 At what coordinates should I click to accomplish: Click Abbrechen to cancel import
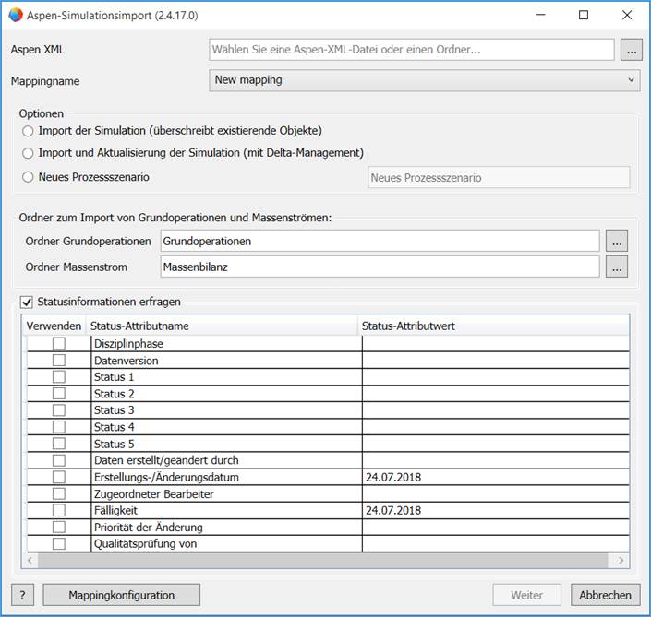[x=606, y=595]
